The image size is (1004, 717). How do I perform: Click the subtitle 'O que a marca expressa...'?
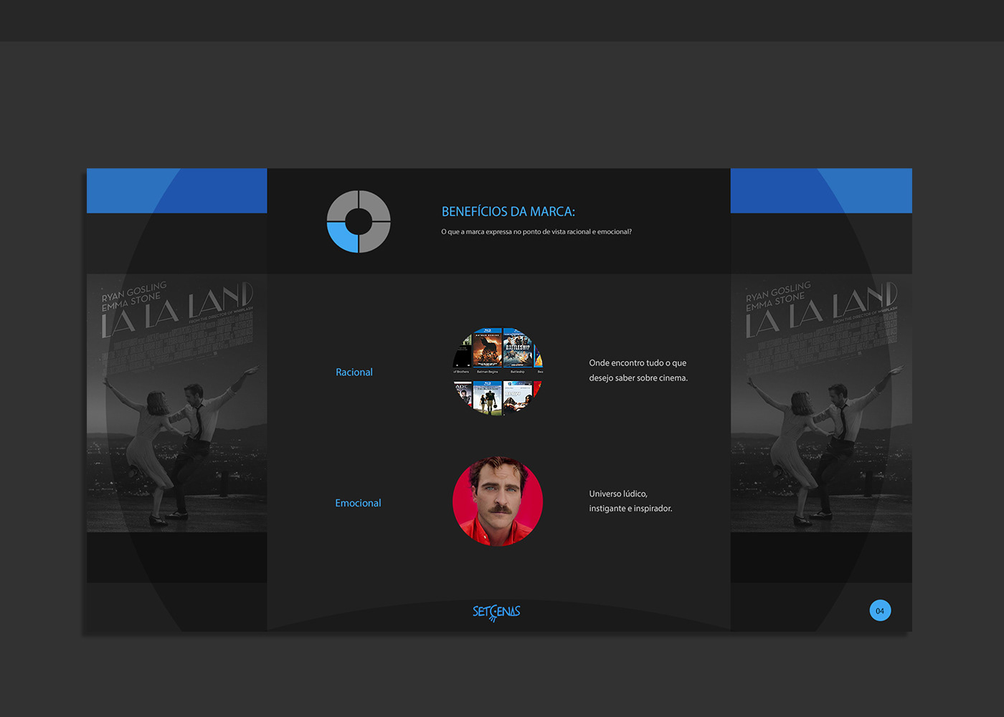(536, 231)
